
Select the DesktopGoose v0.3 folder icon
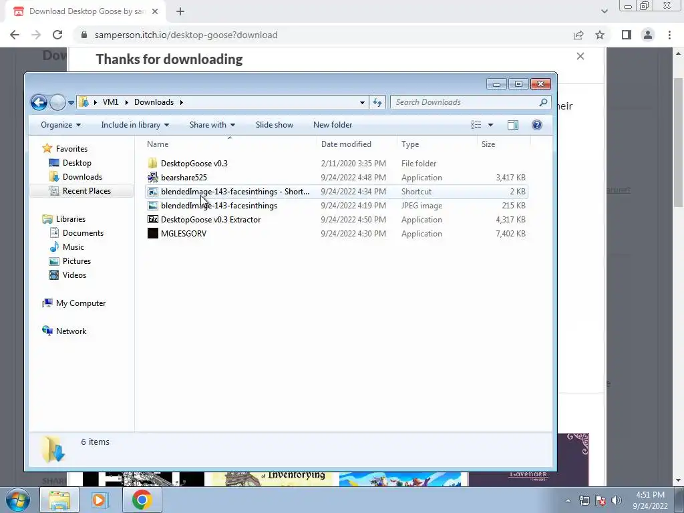point(153,164)
